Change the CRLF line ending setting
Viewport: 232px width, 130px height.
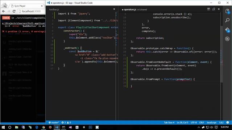[202, 122]
